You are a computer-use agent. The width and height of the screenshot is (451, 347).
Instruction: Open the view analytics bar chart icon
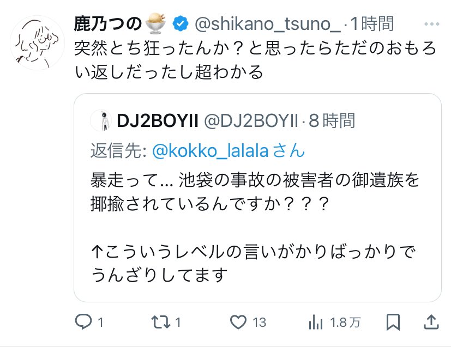(316, 322)
